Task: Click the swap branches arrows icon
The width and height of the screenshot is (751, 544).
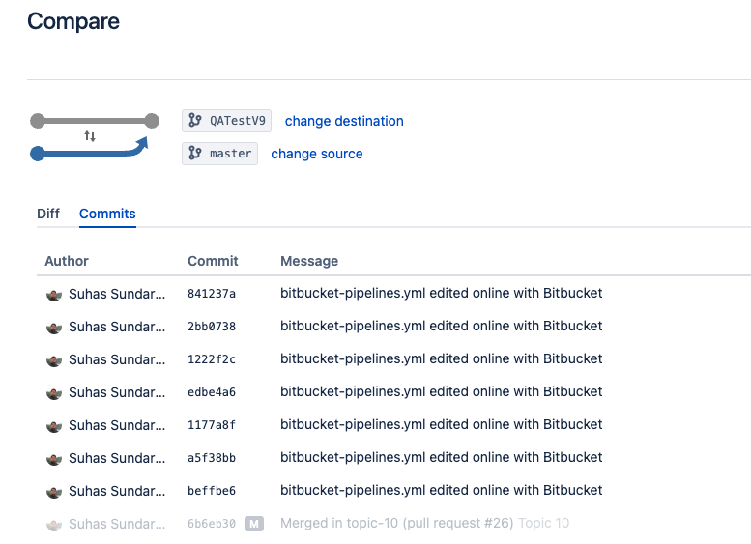Action: pyautogui.click(x=90, y=136)
